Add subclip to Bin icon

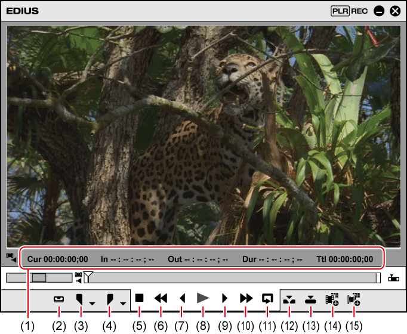click(x=354, y=299)
